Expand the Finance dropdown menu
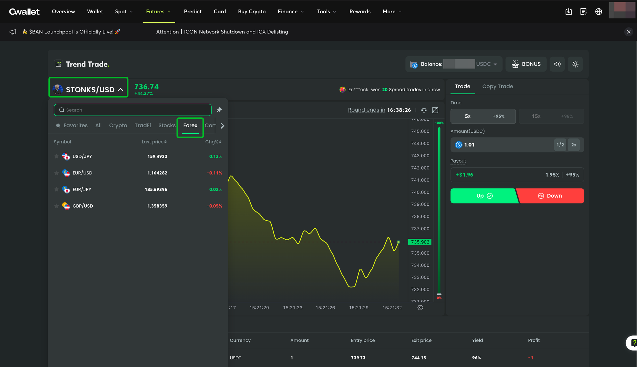 click(291, 12)
